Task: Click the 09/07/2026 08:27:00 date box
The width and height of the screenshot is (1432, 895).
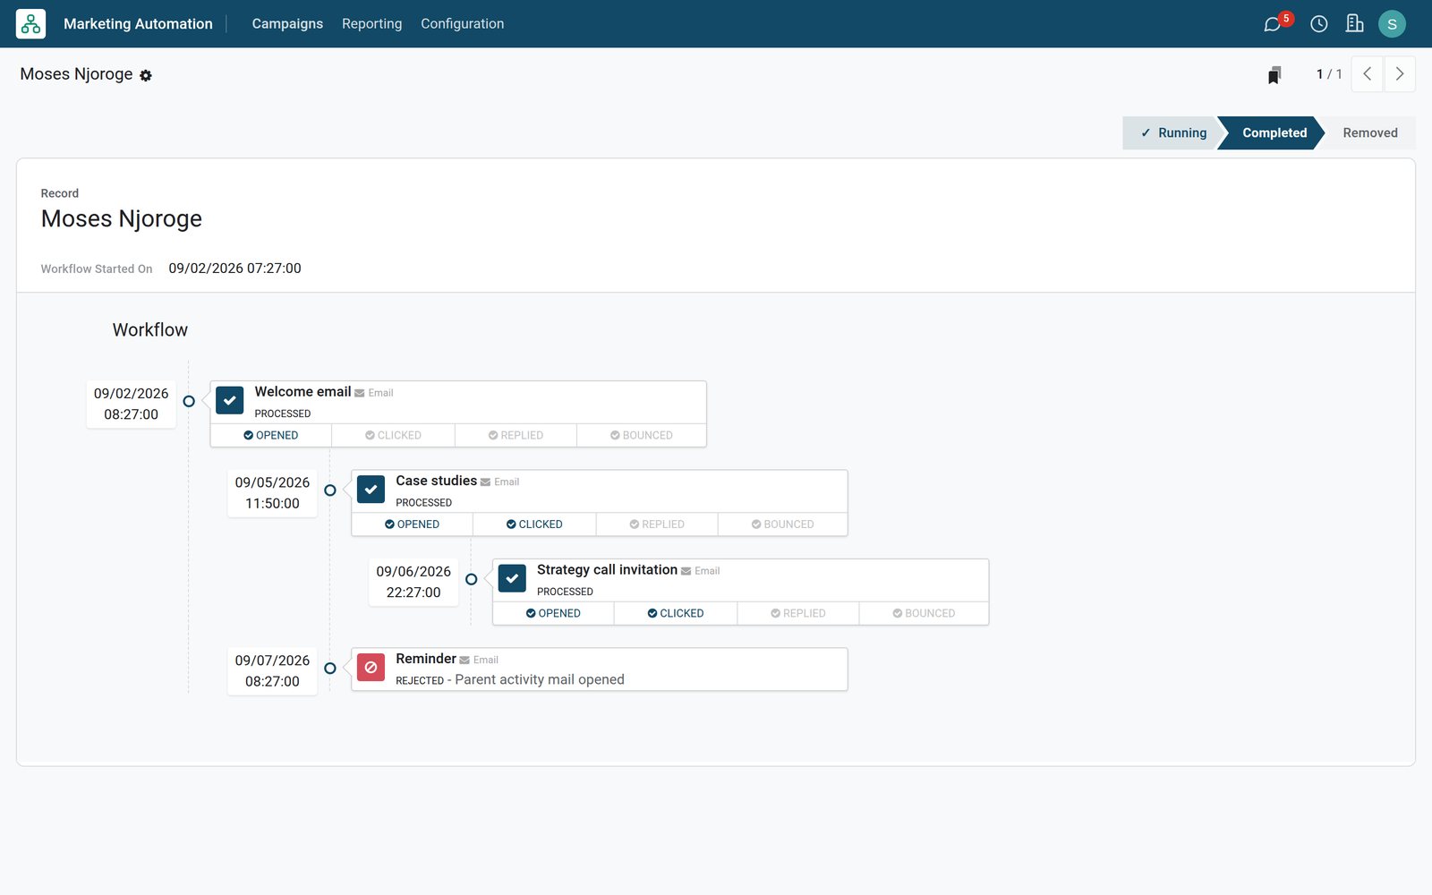Action: click(272, 671)
